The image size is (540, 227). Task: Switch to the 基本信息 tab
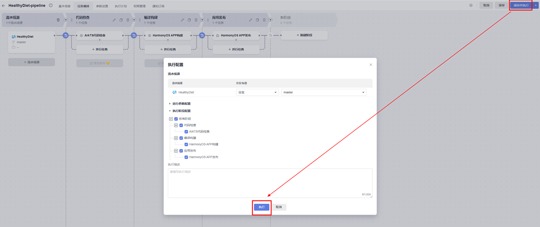tap(64, 6)
